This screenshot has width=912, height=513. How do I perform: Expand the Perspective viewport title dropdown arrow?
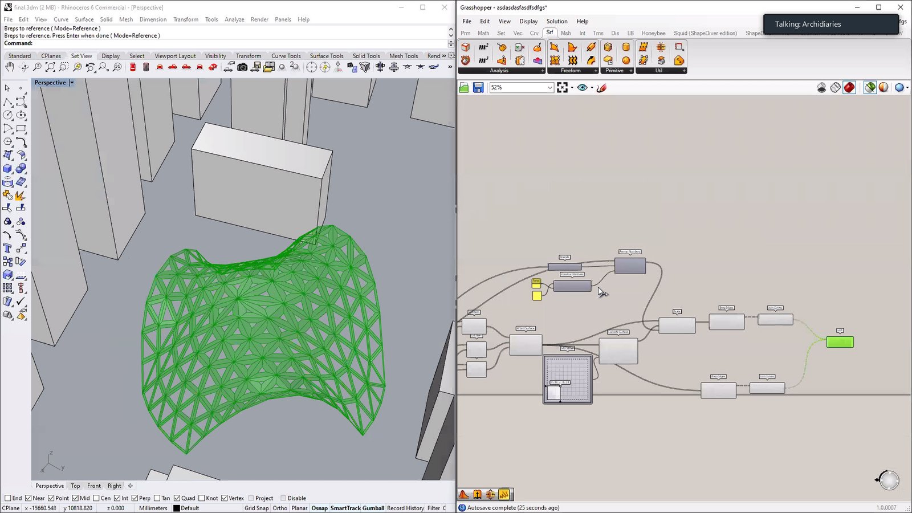point(72,83)
